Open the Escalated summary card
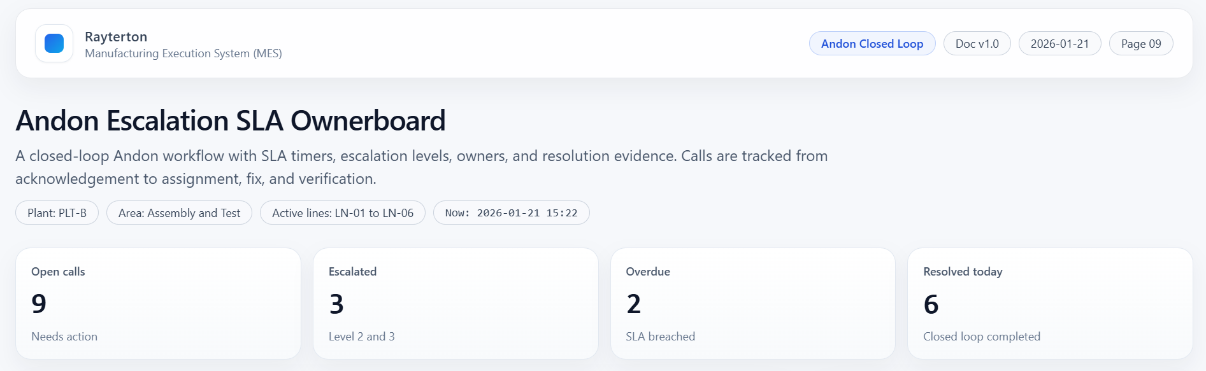The height and width of the screenshot is (371, 1206). pos(456,303)
